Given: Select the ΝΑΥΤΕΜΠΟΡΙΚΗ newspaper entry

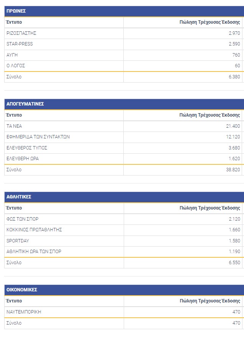Looking at the screenshot, I should 24,312.
